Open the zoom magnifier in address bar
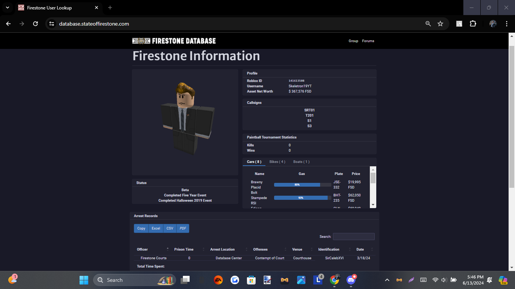 click(428, 24)
